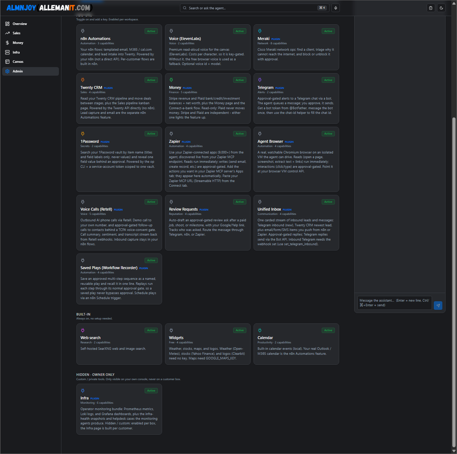Send the assistant message with paper plane icon
Screen dimensions: 457x454
(x=438, y=305)
